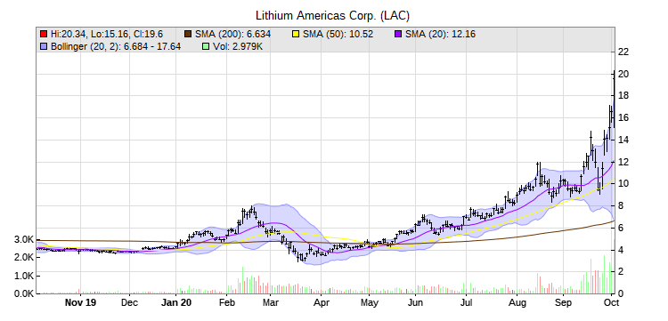This screenshot has width=668, height=321.
Task: Click the May x-axis label
Action: [369, 302]
